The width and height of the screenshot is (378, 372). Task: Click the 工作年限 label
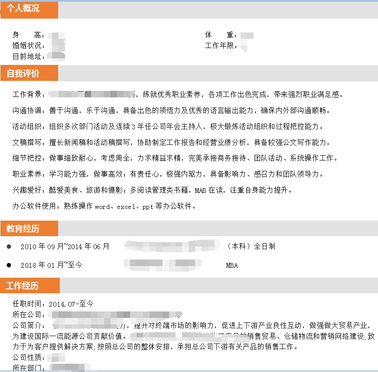[221, 46]
